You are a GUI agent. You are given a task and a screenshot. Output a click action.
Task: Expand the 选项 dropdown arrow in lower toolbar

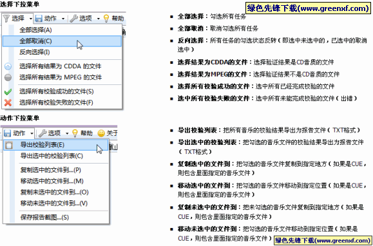[x=67, y=133]
